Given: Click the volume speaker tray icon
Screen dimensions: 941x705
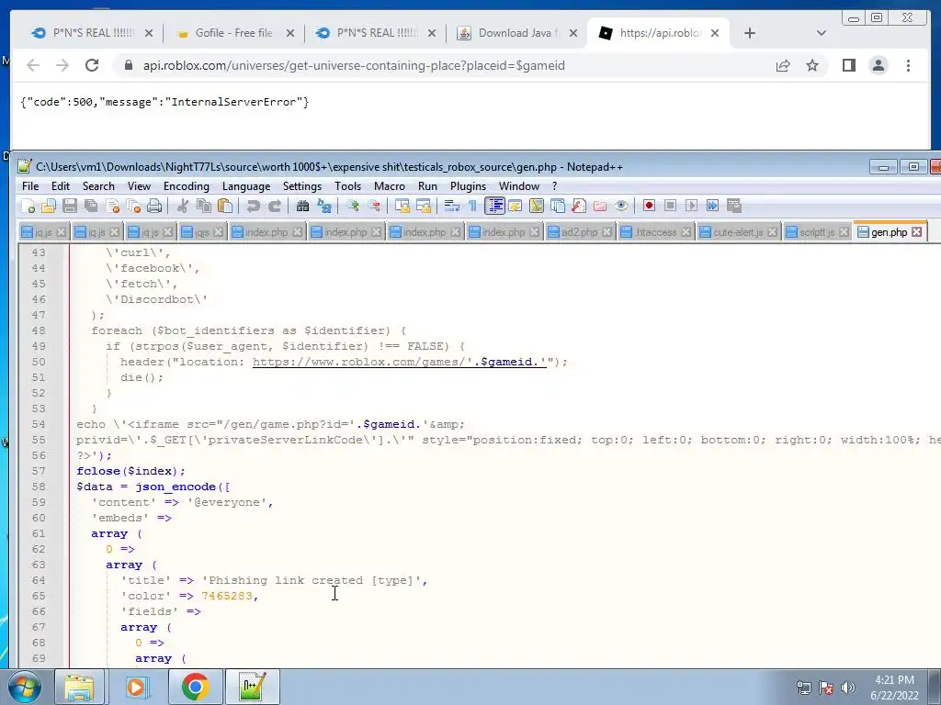Looking at the screenshot, I should [848, 688].
